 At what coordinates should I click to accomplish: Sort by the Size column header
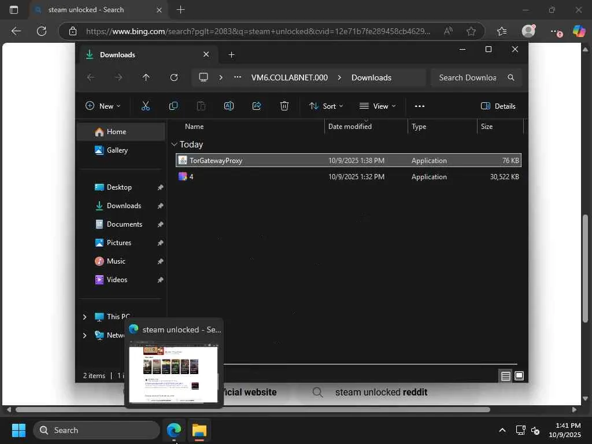(x=501, y=127)
